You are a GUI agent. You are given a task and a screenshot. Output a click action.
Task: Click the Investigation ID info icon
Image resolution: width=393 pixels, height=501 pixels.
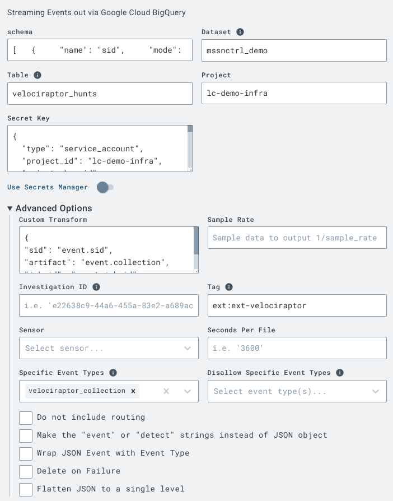(x=96, y=287)
